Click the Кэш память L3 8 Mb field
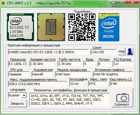140x115 pixels. pos(121,84)
